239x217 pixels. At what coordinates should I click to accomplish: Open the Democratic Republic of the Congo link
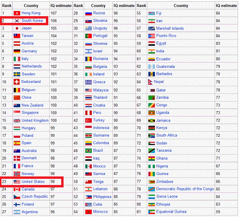[185, 189]
